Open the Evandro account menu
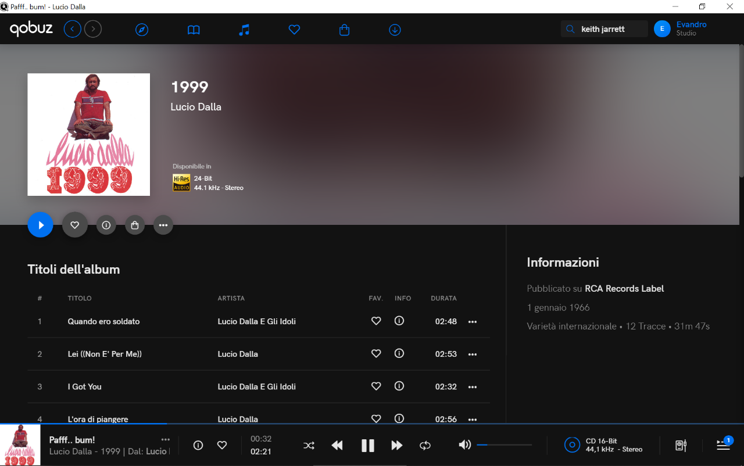Image resolution: width=744 pixels, height=466 pixels. 680,28
